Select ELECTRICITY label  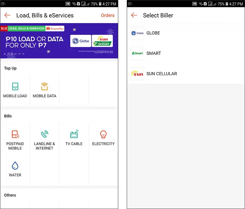103,144
